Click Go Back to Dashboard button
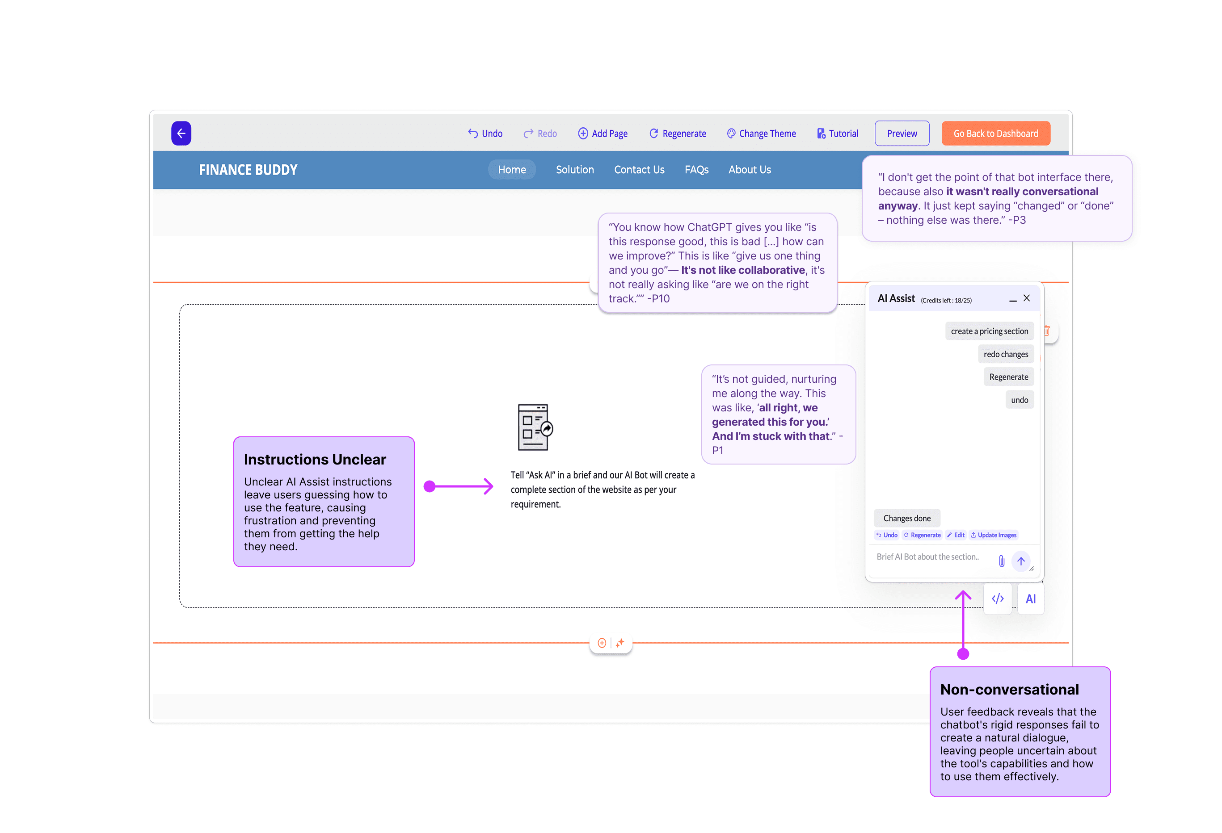This screenshot has height=833, width=1222. [x=995, y=134]
